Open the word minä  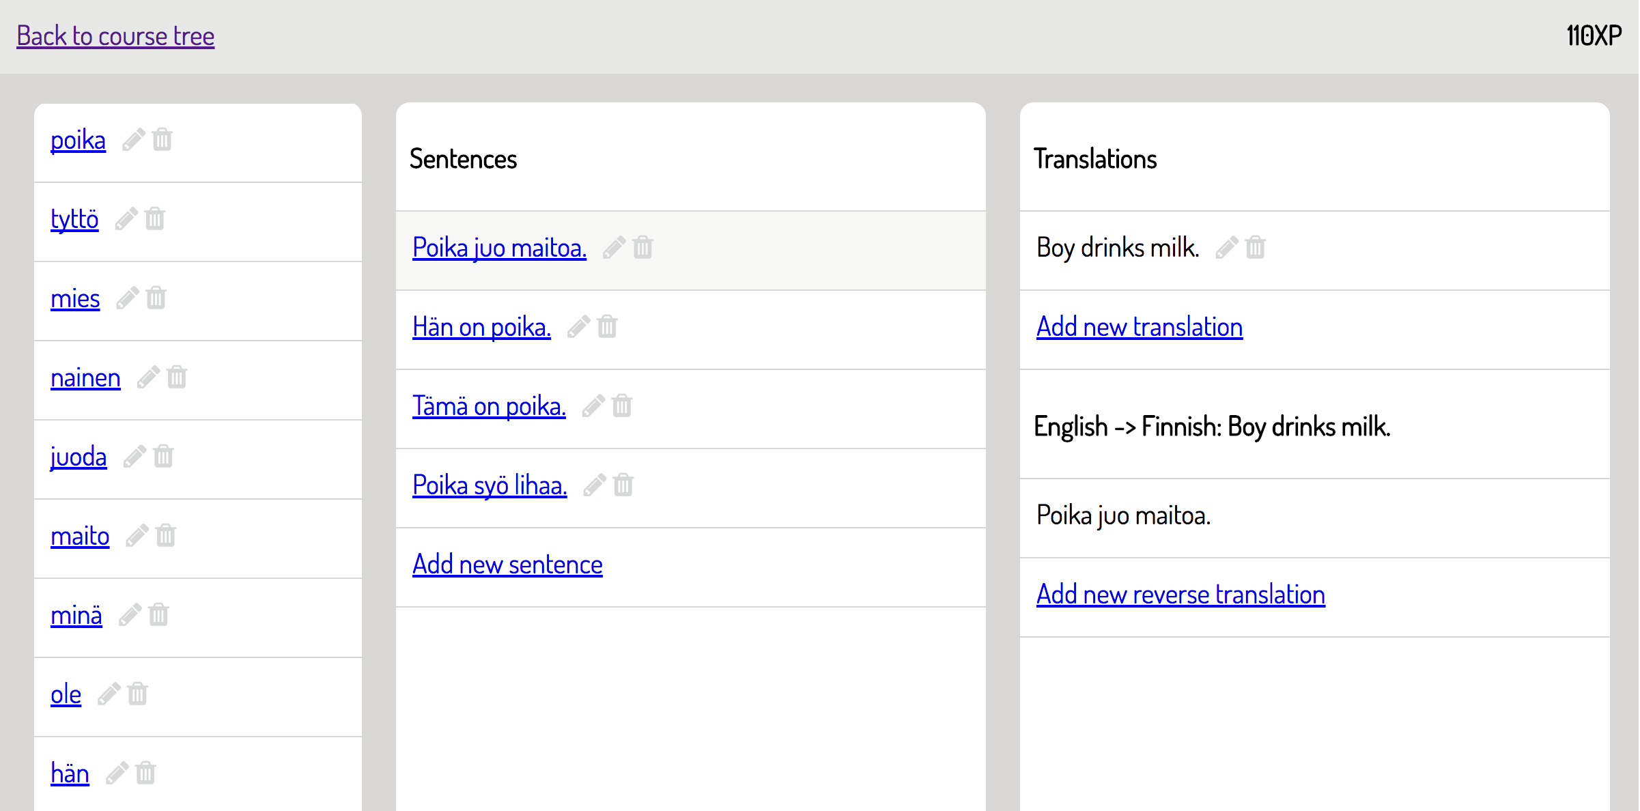coord(76,615)
